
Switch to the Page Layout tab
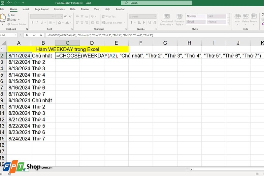42,9
